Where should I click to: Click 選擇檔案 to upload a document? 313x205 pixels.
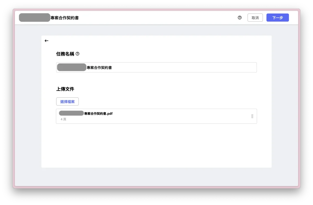pyautogui.click(x=67, y=101)
